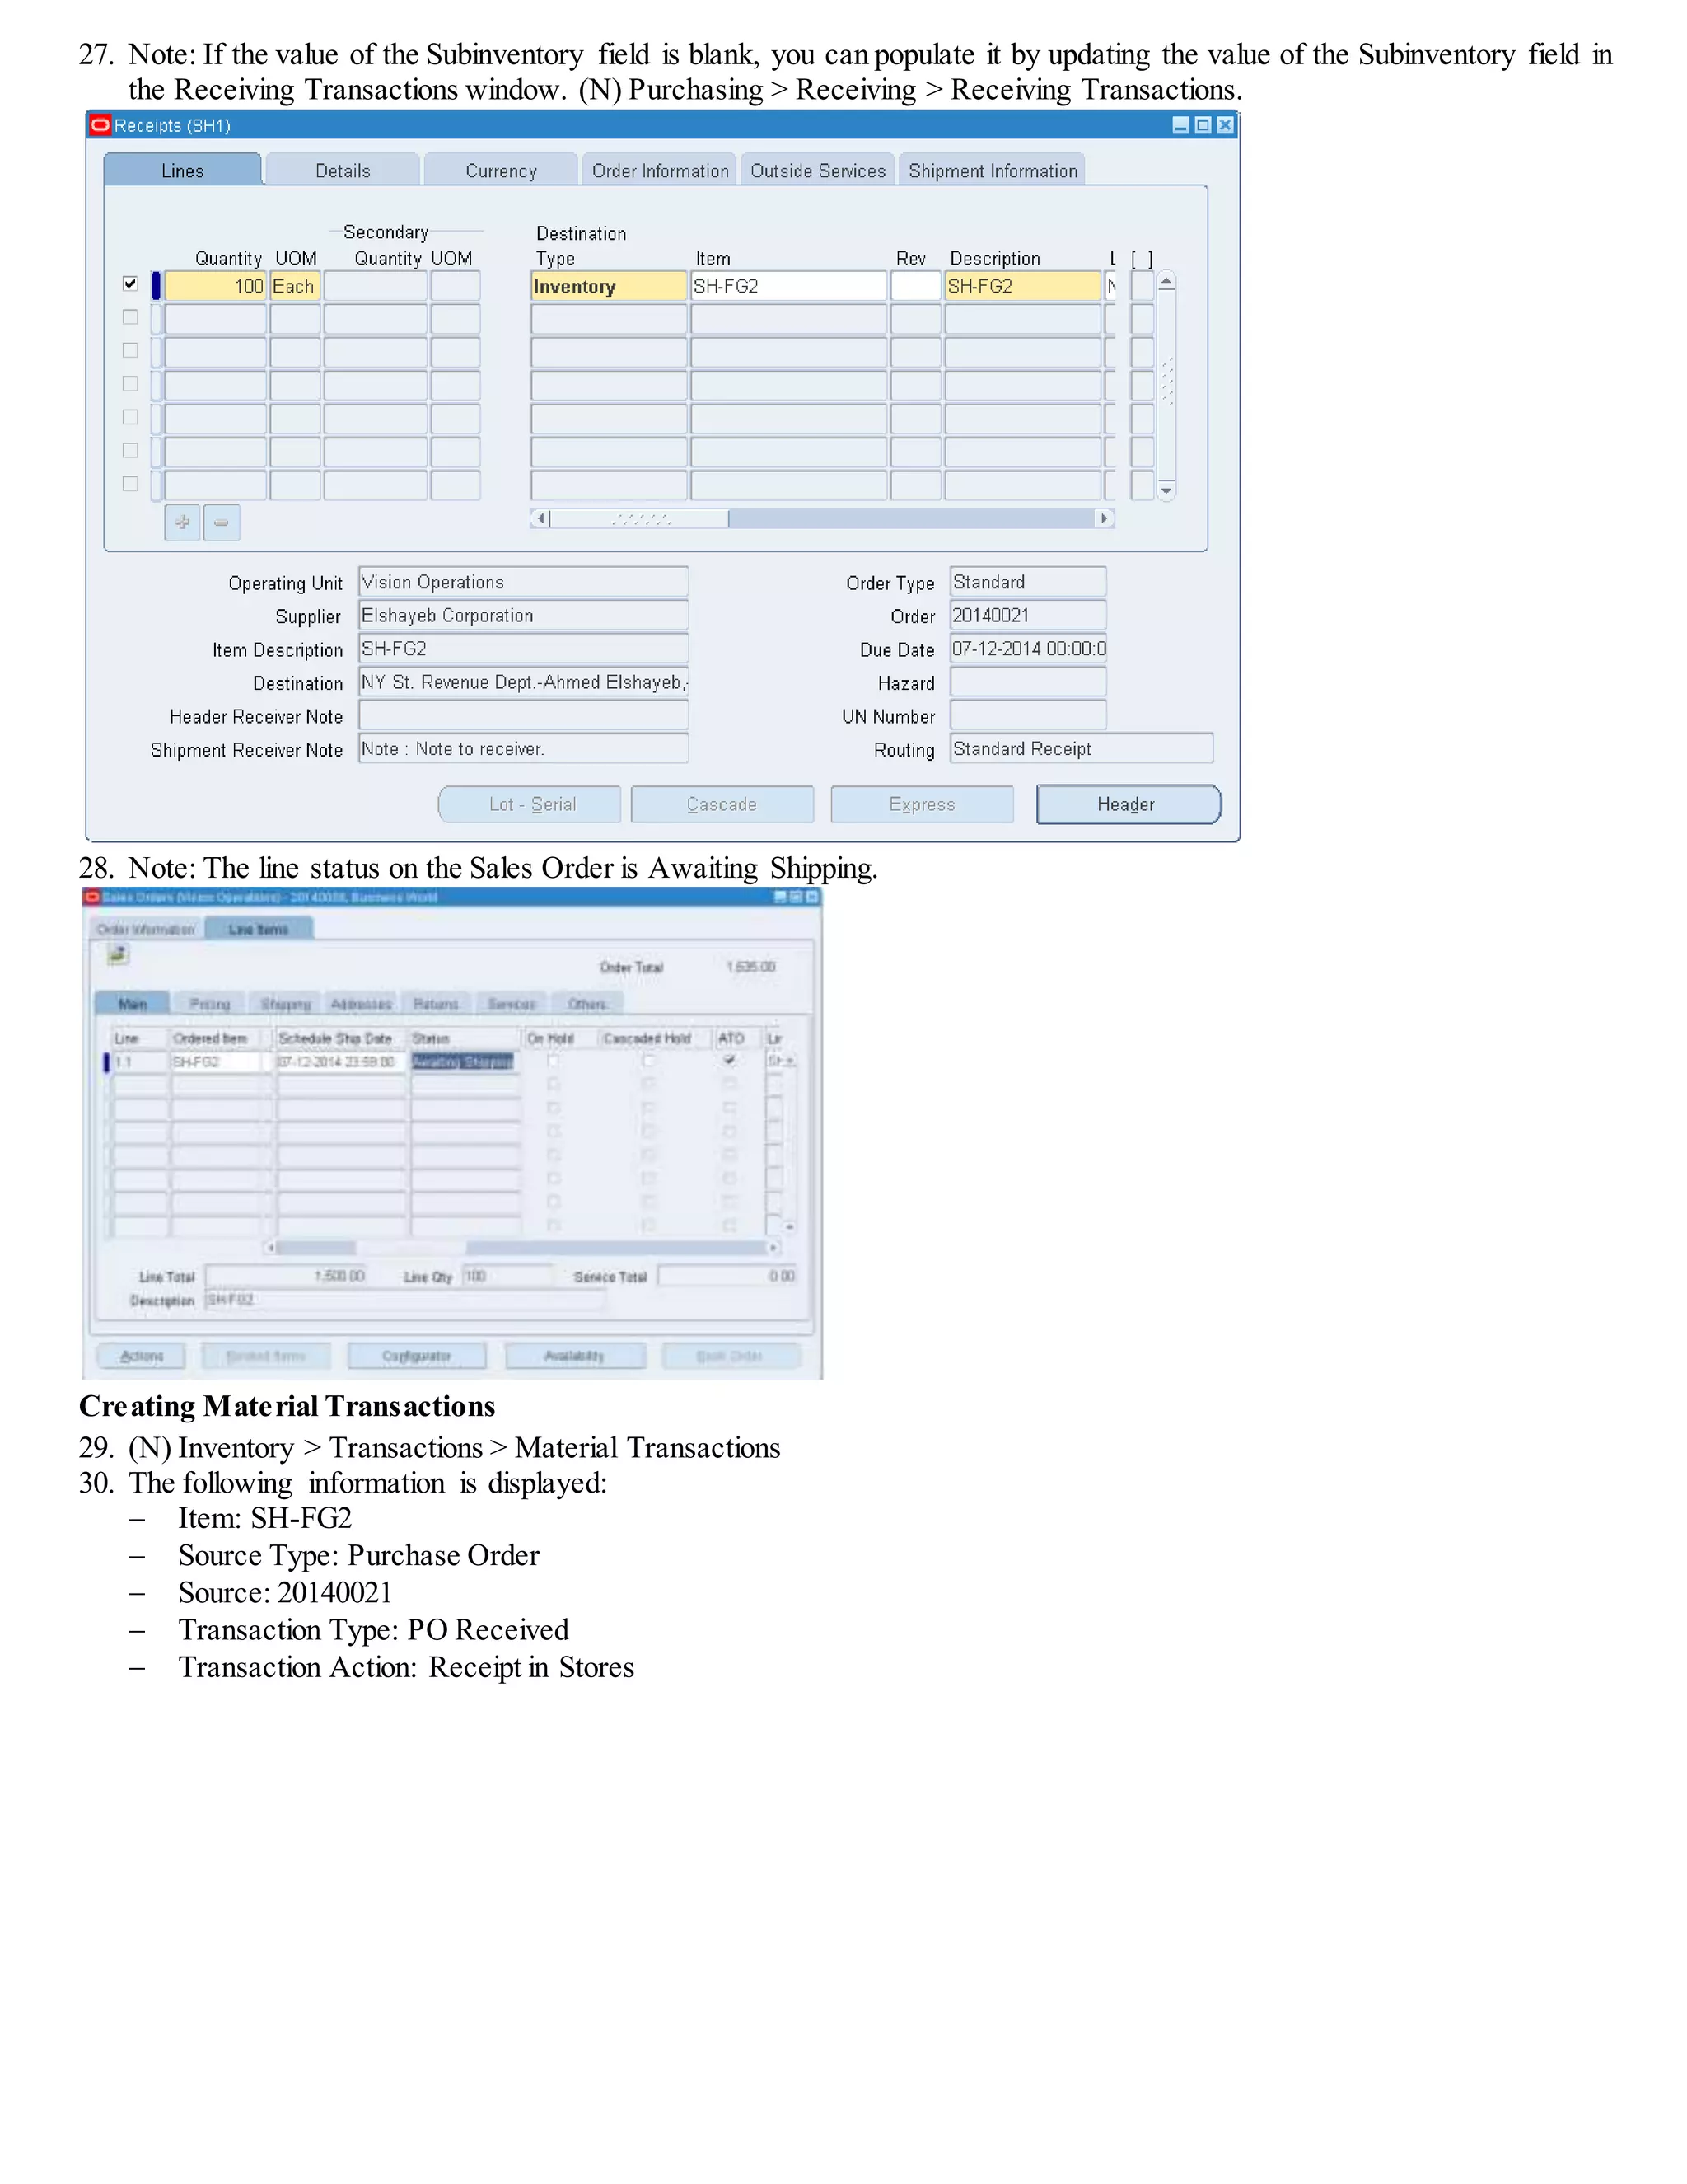Click the Line Qty field in Sales Orders
Viewport: 1687px width, 2184px height.
507,1276
